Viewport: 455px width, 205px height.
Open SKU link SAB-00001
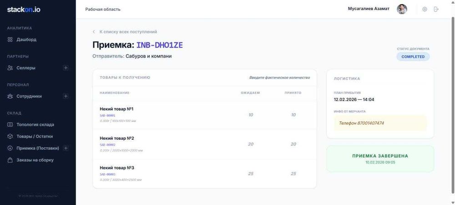pos(107,116)
